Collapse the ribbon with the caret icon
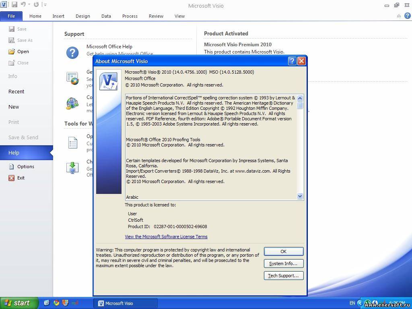 399,16
